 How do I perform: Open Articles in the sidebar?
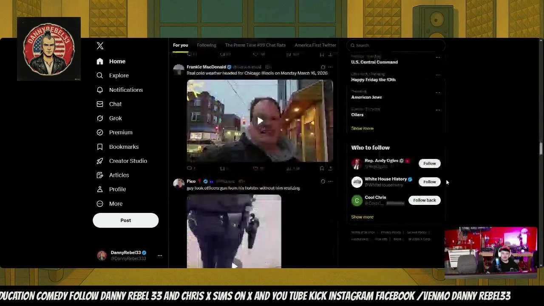[x=113, y=175]
